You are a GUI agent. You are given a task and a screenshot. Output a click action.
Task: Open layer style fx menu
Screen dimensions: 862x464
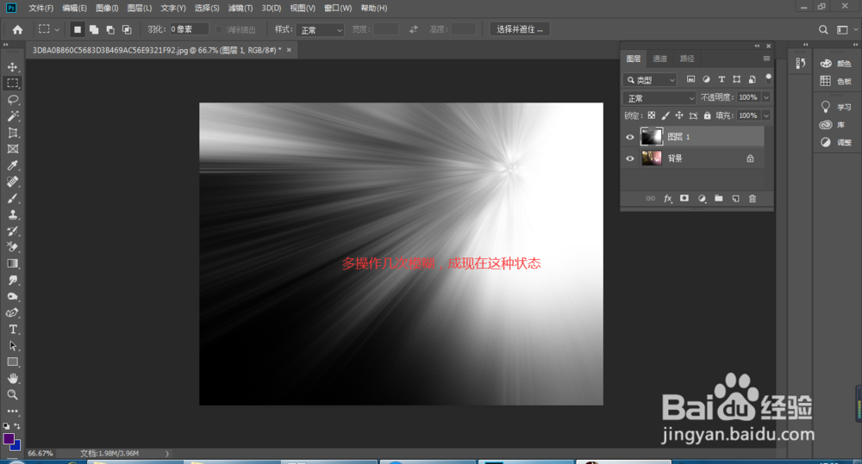point(667,198)
